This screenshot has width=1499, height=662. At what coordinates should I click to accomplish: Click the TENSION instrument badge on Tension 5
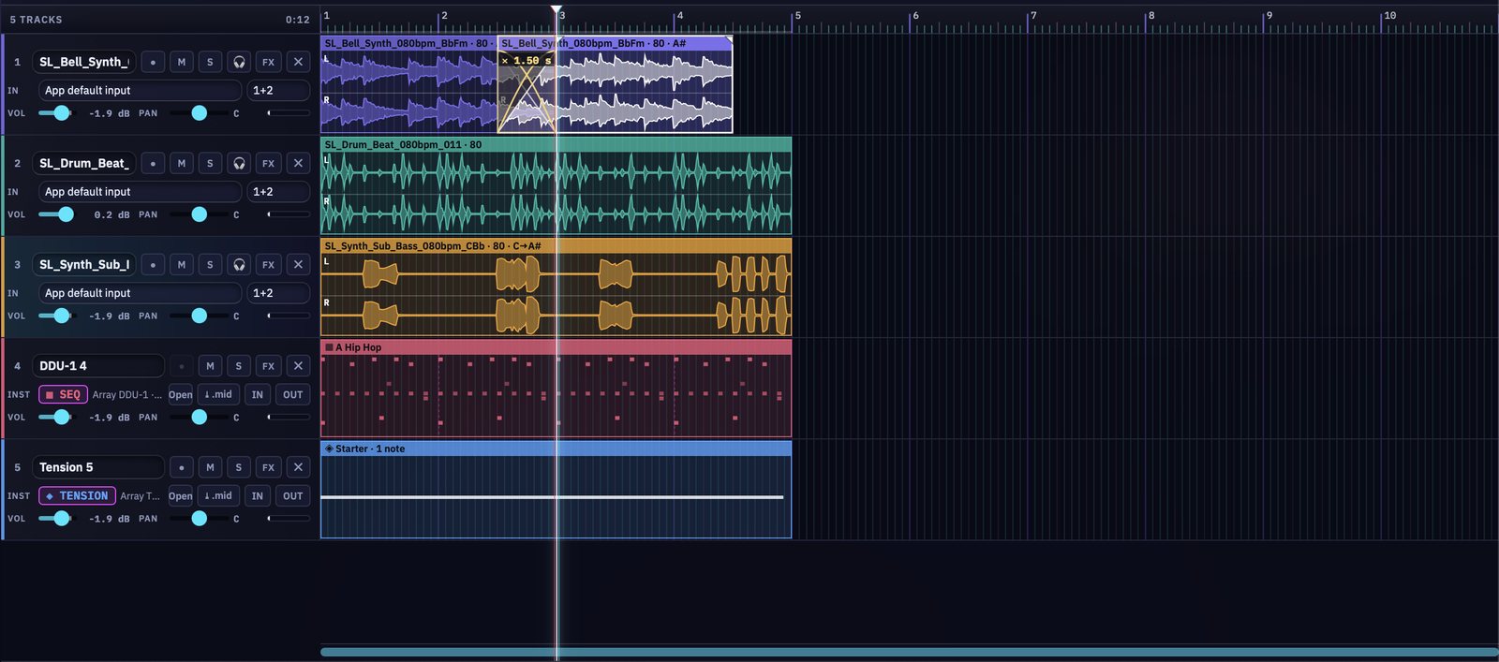(x=77, y=495)
